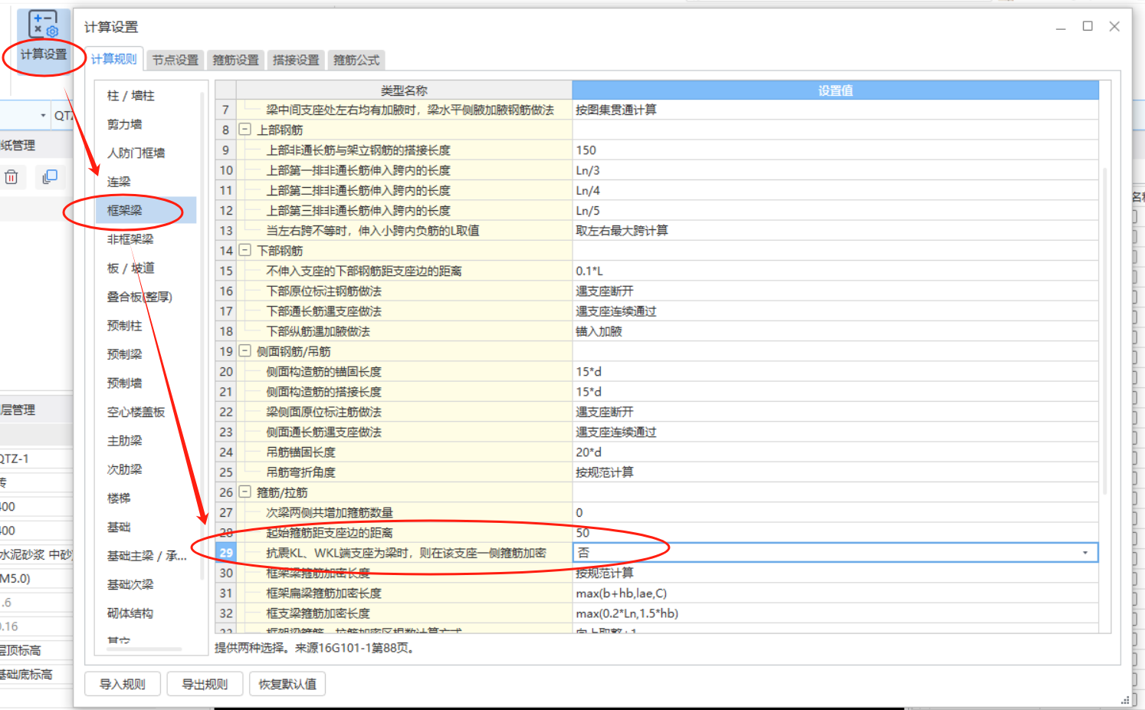Click value 0.1*L in row 15
This screenshot has height=710, width=1145.
click(x=835, y=271)
